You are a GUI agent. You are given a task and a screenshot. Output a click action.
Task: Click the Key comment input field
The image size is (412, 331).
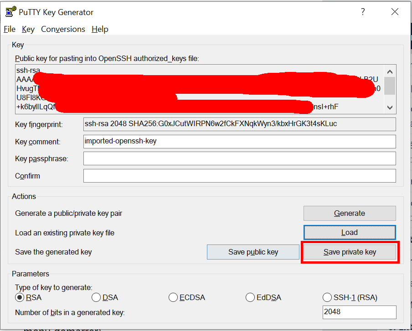click(240, 142)
